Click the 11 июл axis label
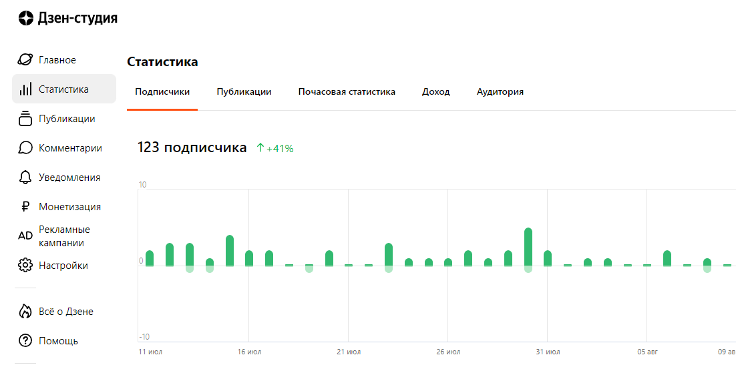Image resolution: width=736 pixels, height=371 pixels. [x=150, y=352]
